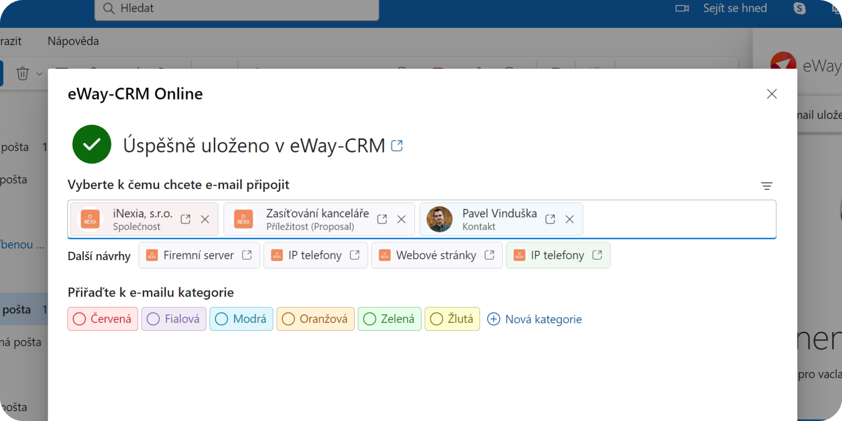The height and width of the screenshot is (421, 842).
Task: Open green IP telefony external link icon
Action: pyautogui.click(x=597, y=255)
